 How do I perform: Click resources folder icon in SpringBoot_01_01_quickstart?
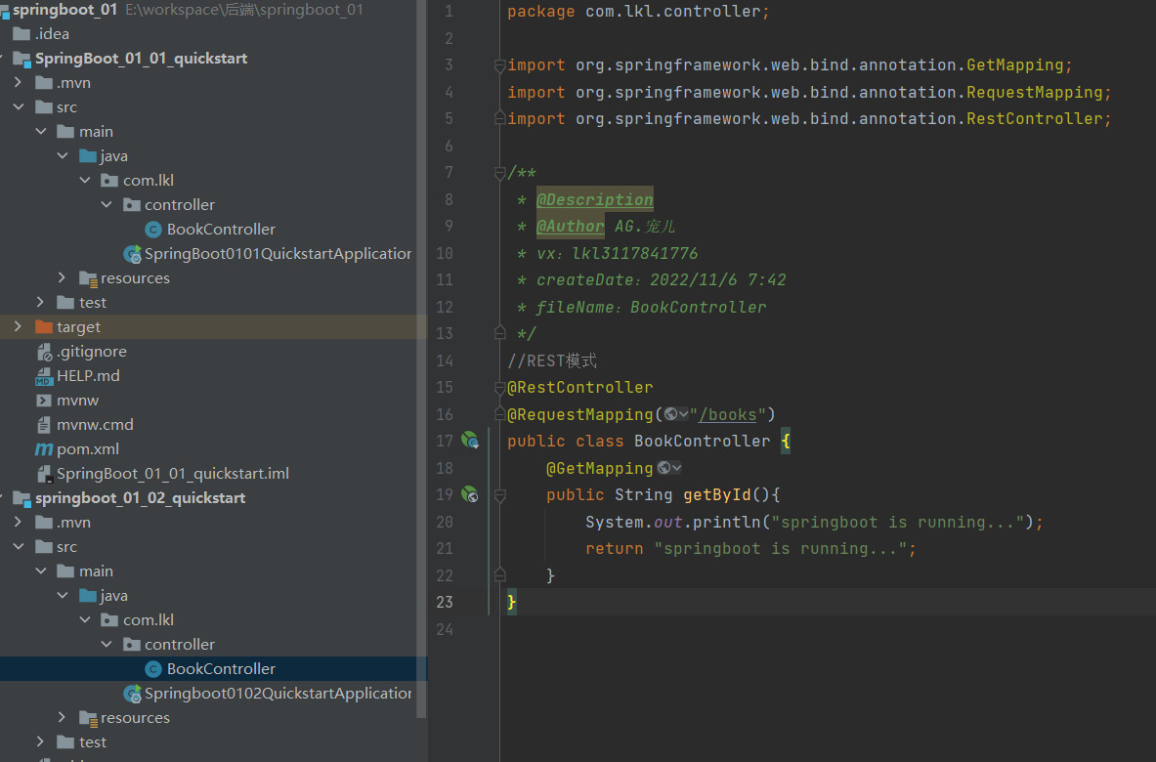pyautogui.click(x=88, y=278)
